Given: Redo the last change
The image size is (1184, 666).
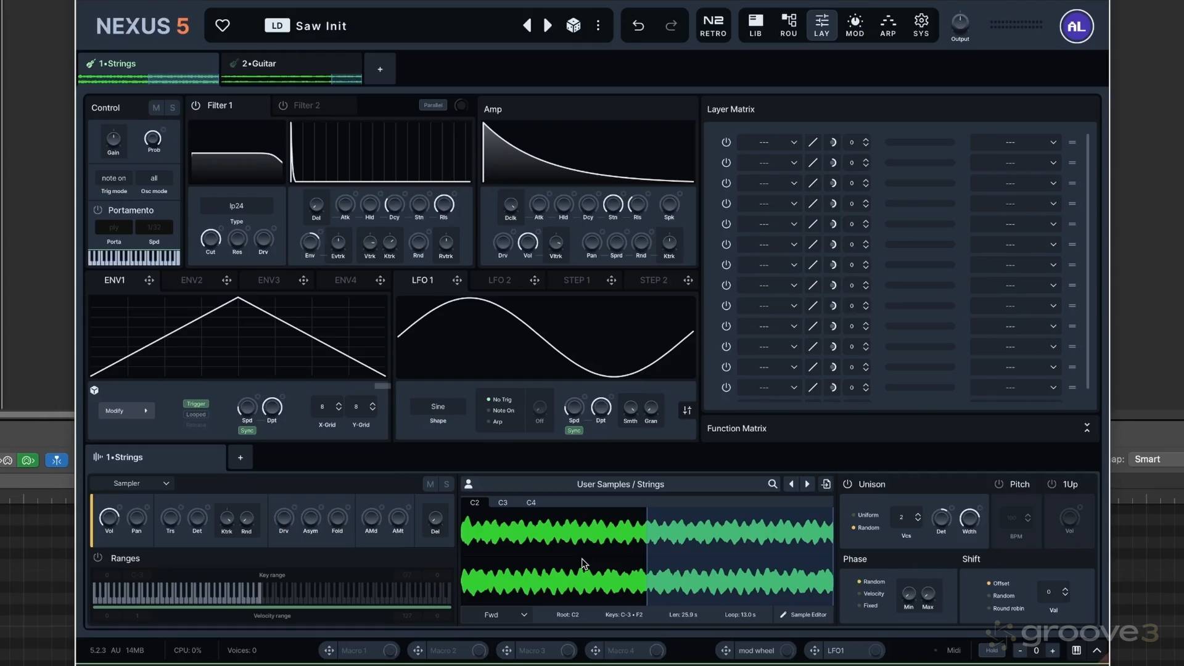Looking at the screenshot, I should [671, 25].
